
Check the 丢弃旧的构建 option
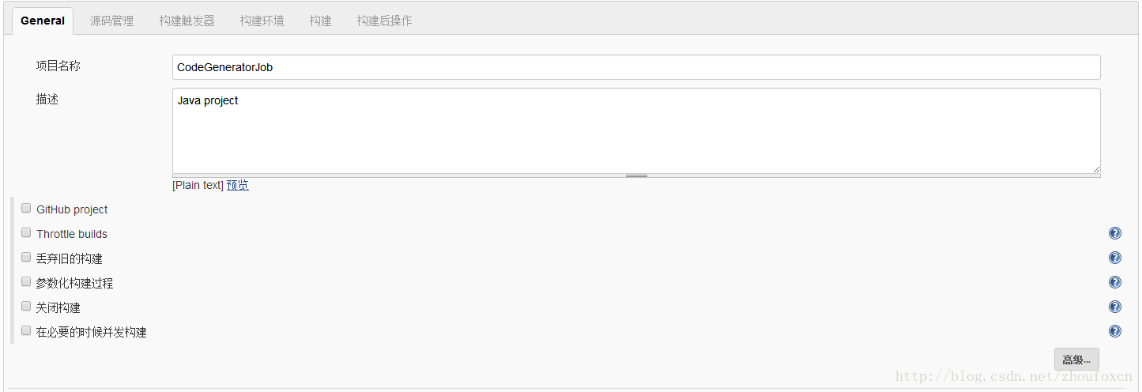point(26,258)
